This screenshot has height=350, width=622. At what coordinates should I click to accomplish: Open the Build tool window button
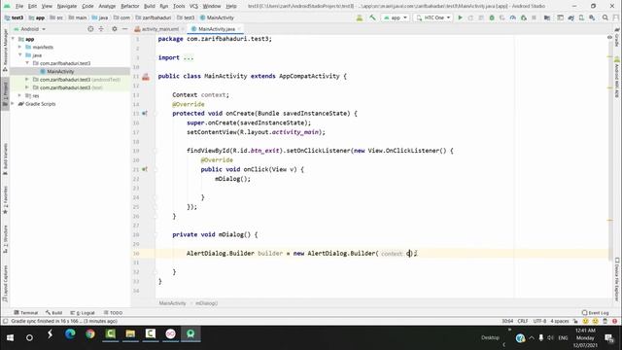54,313
